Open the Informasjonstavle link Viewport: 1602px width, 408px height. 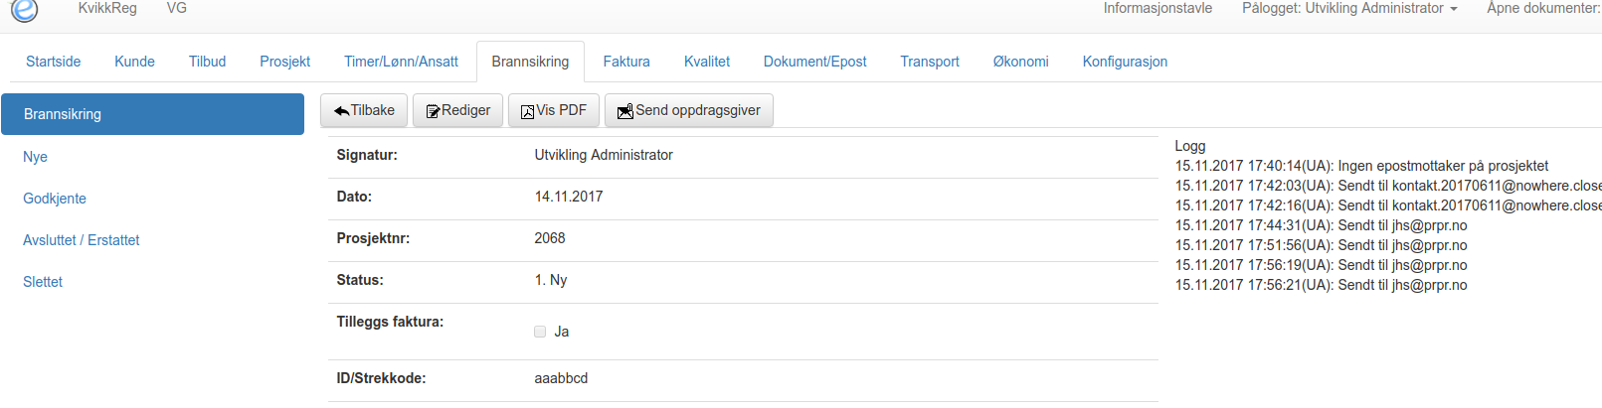click(1157, 8)
